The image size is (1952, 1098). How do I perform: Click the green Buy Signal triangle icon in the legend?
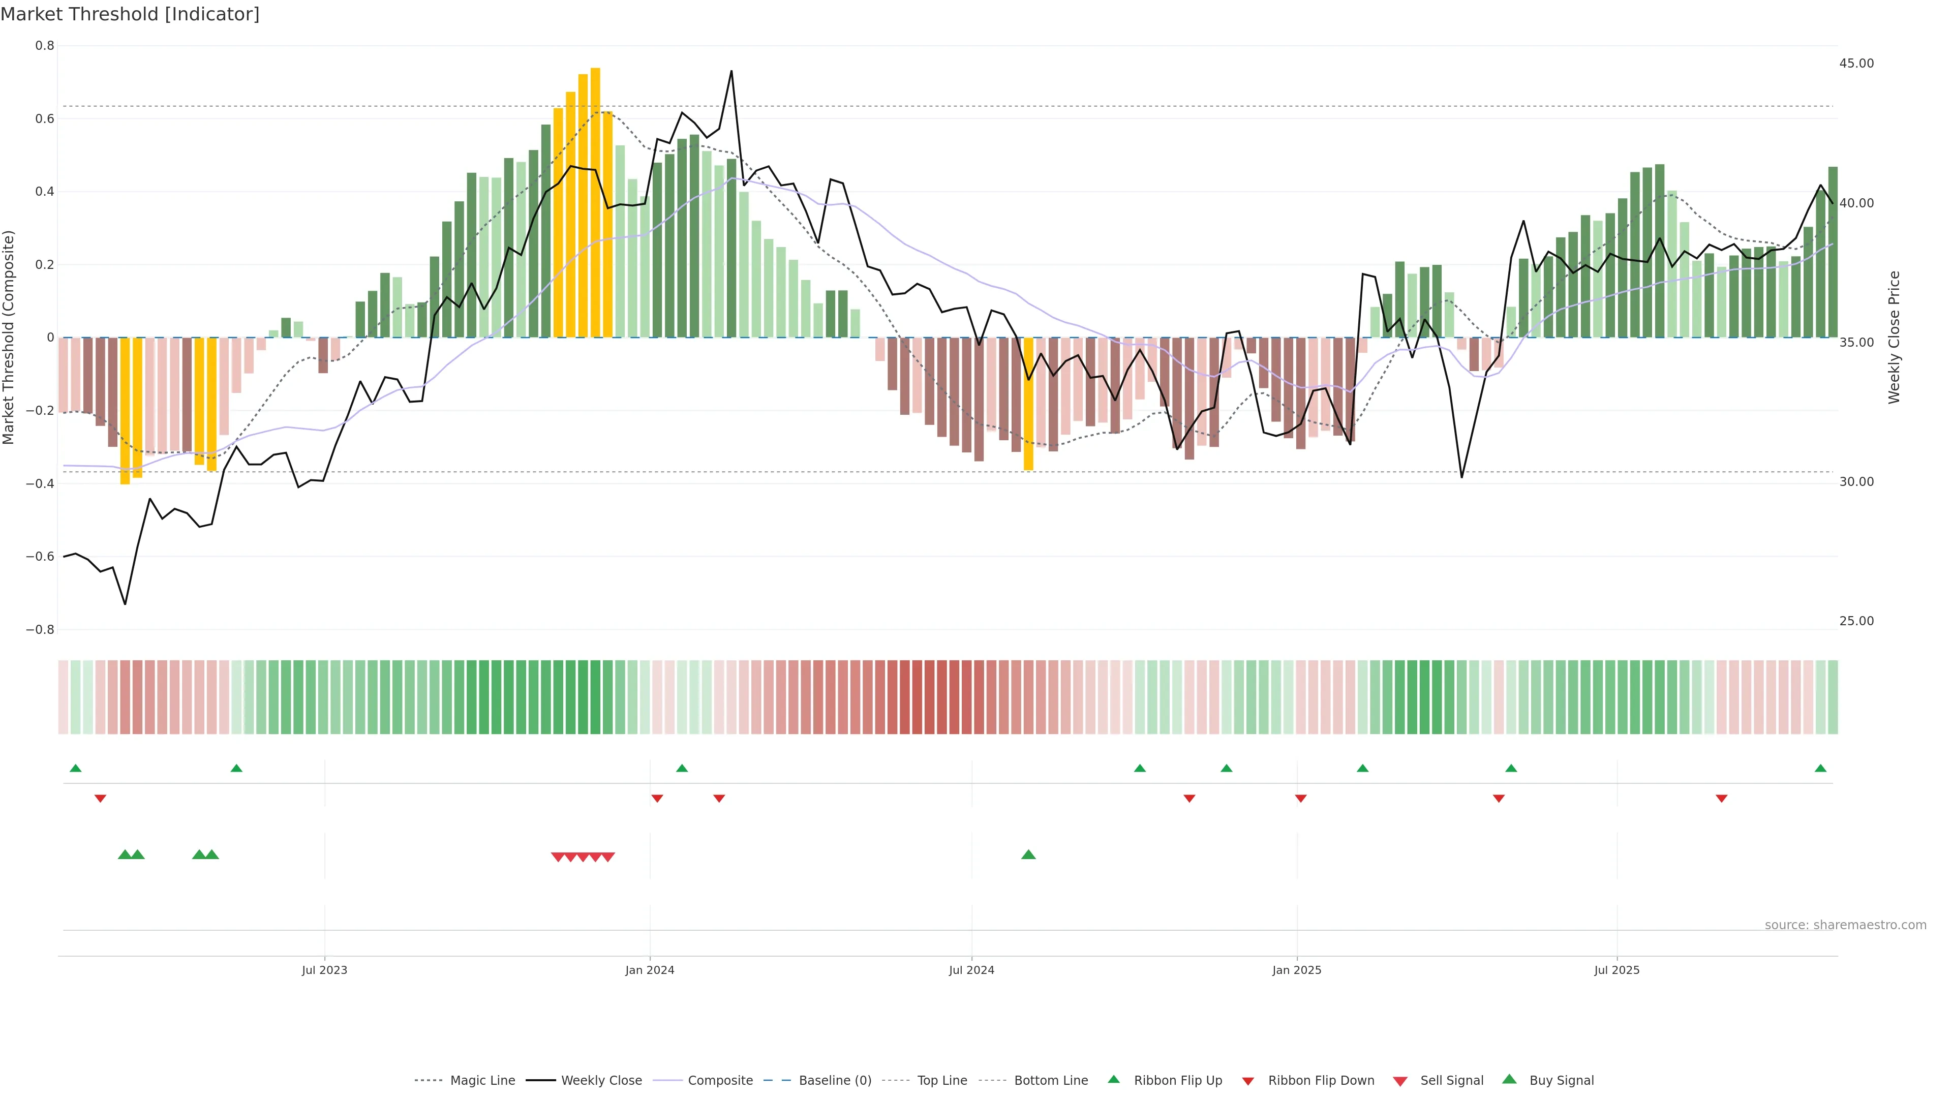1509,1080
